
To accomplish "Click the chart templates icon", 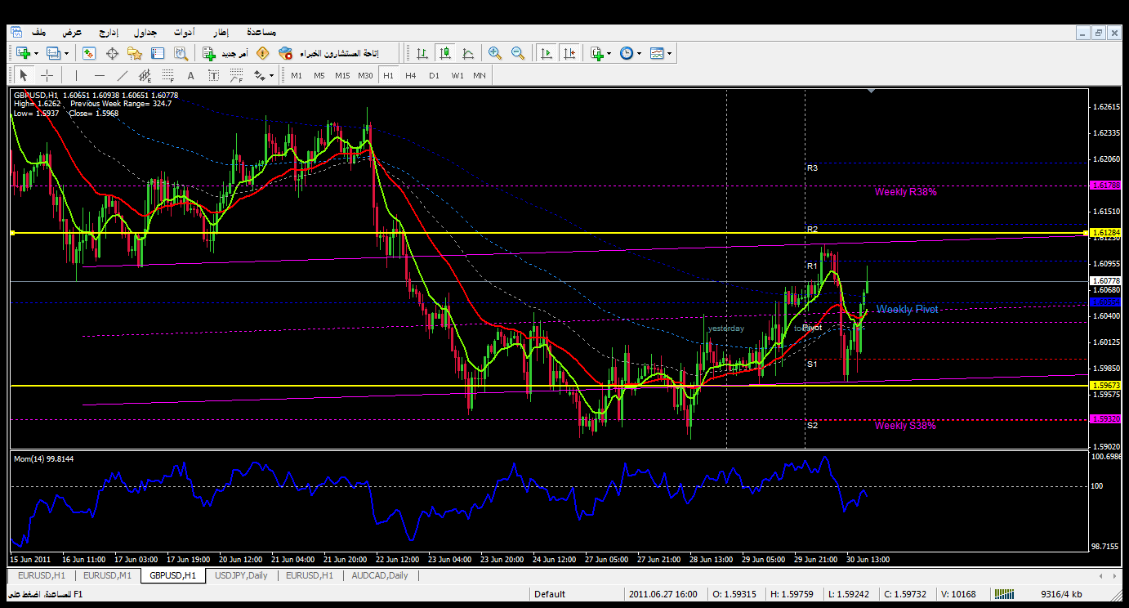I will [x=657, y=53].
